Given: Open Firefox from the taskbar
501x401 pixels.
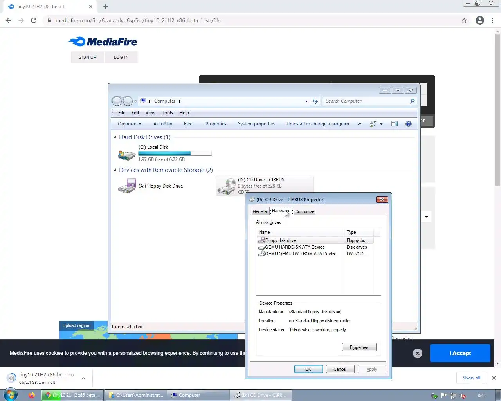Looking at the screenshot, I should coord(32,395).
